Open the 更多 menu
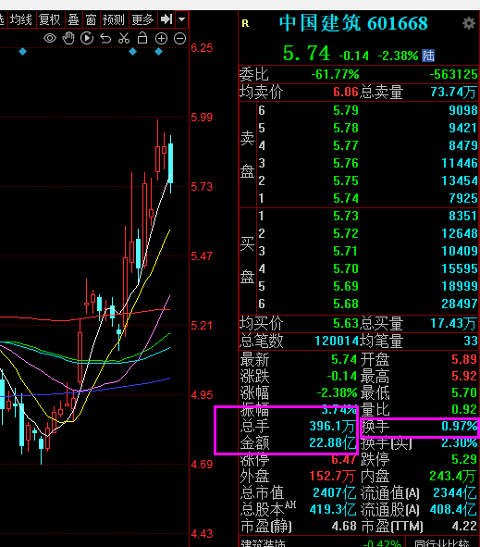Screen dimensions: 480x547 (142, 19)
